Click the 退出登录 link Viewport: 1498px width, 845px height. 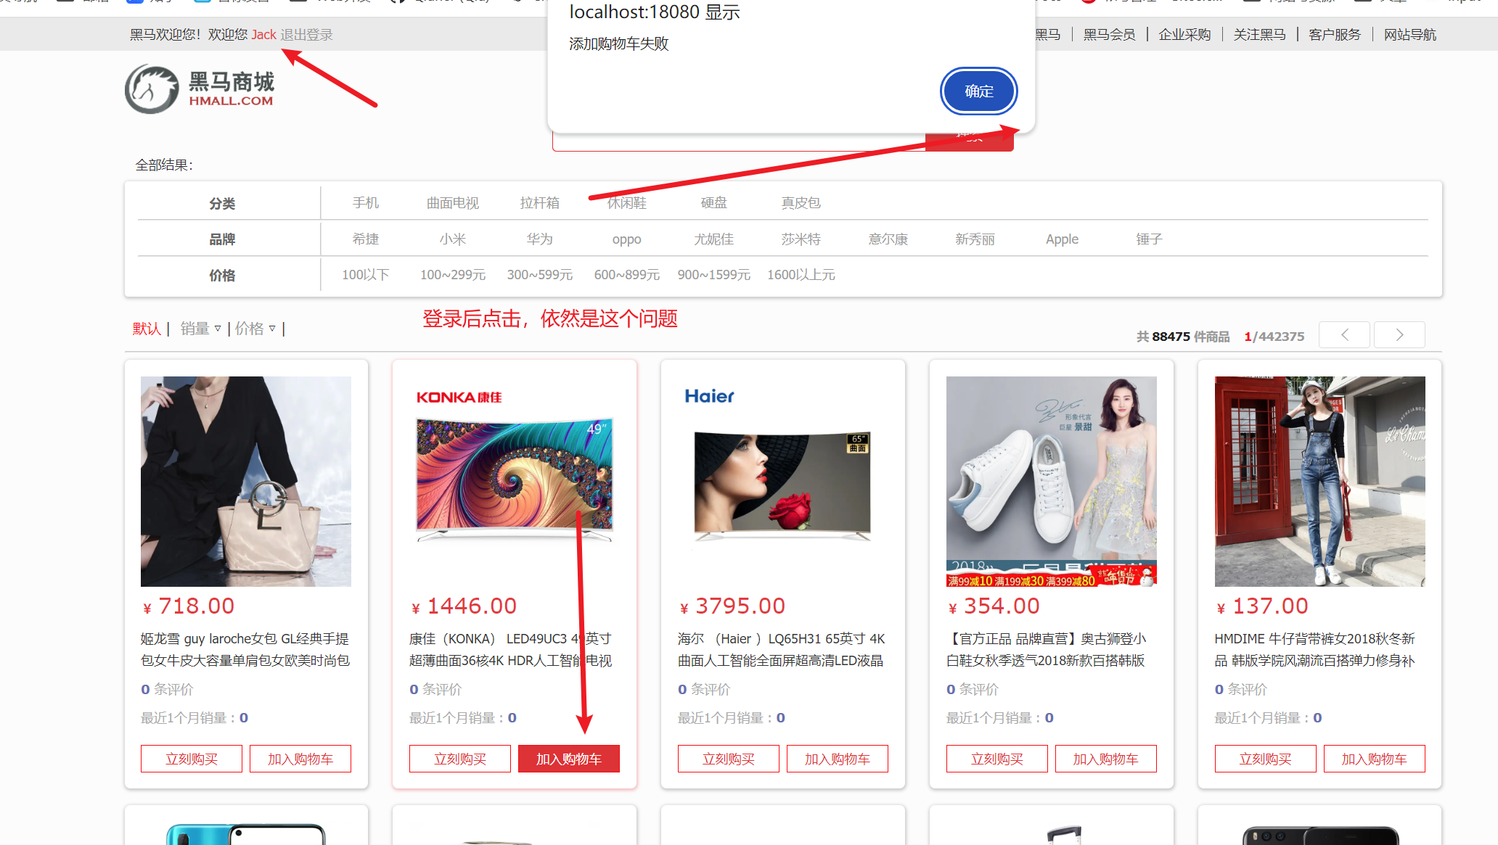click(x=306, y=35)
